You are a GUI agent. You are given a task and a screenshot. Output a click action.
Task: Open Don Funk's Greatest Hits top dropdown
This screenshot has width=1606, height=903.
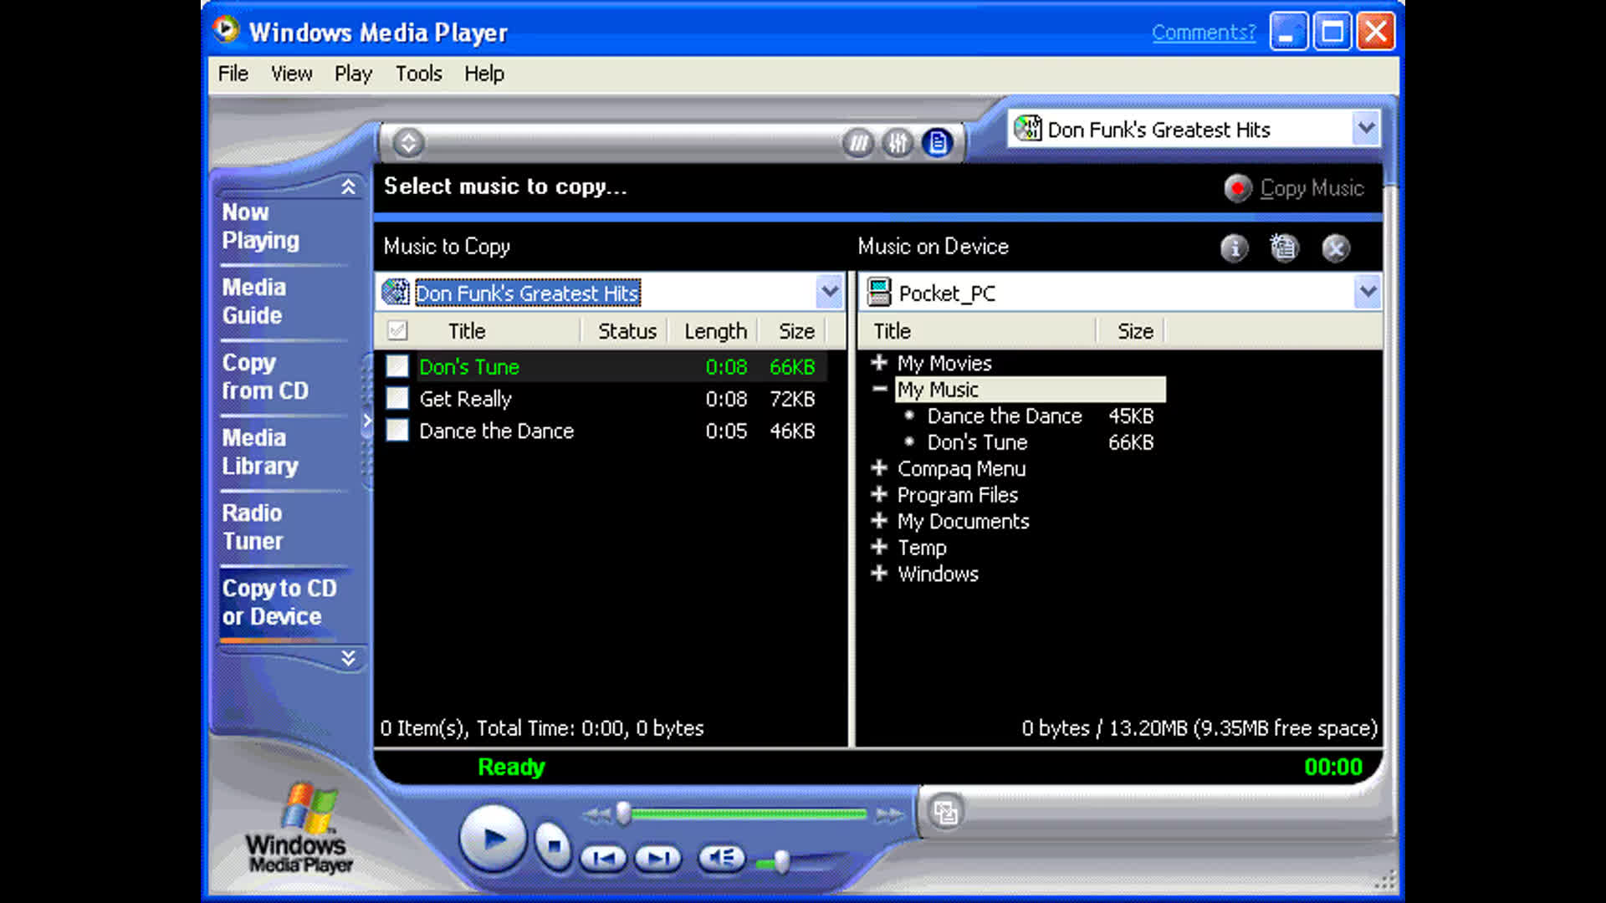(1366, 129)
